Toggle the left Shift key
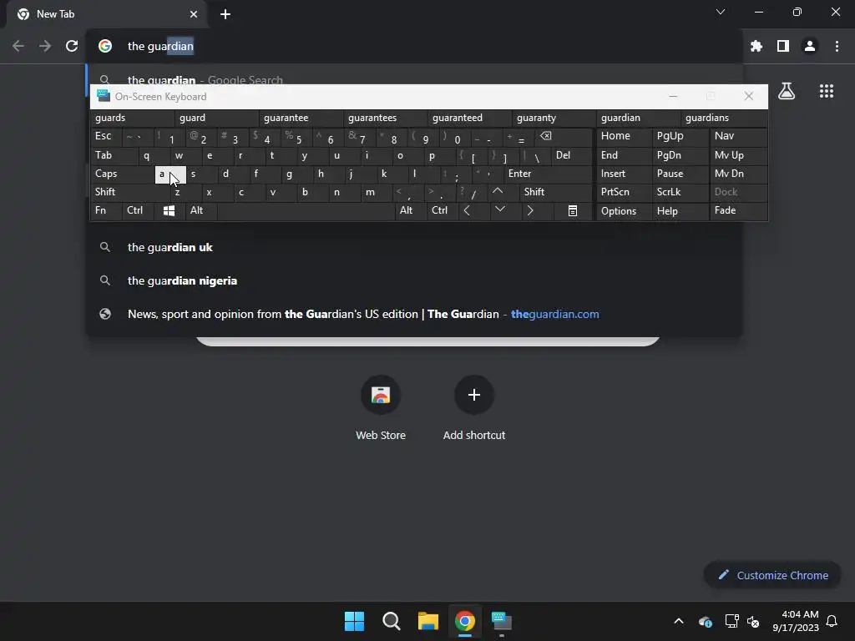 130,192
